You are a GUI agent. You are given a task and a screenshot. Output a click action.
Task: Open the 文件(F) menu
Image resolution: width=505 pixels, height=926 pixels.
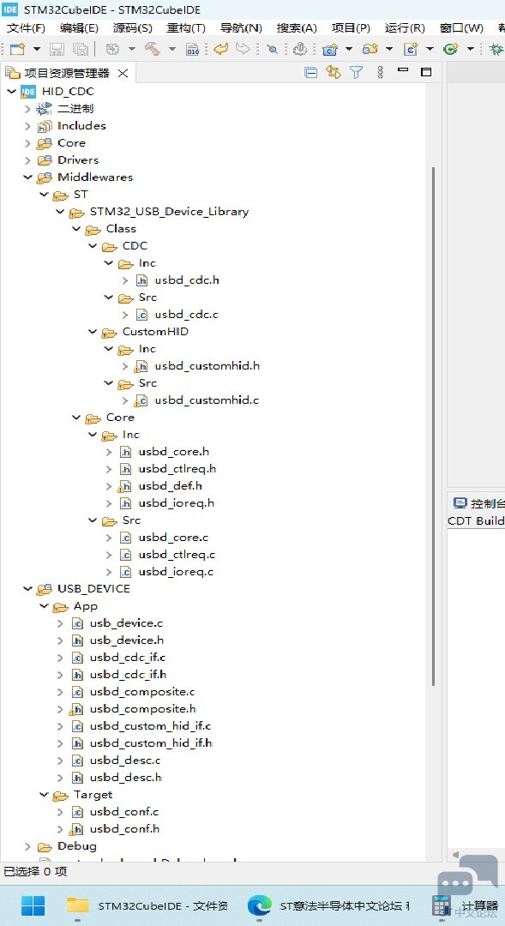coord(26,27)
